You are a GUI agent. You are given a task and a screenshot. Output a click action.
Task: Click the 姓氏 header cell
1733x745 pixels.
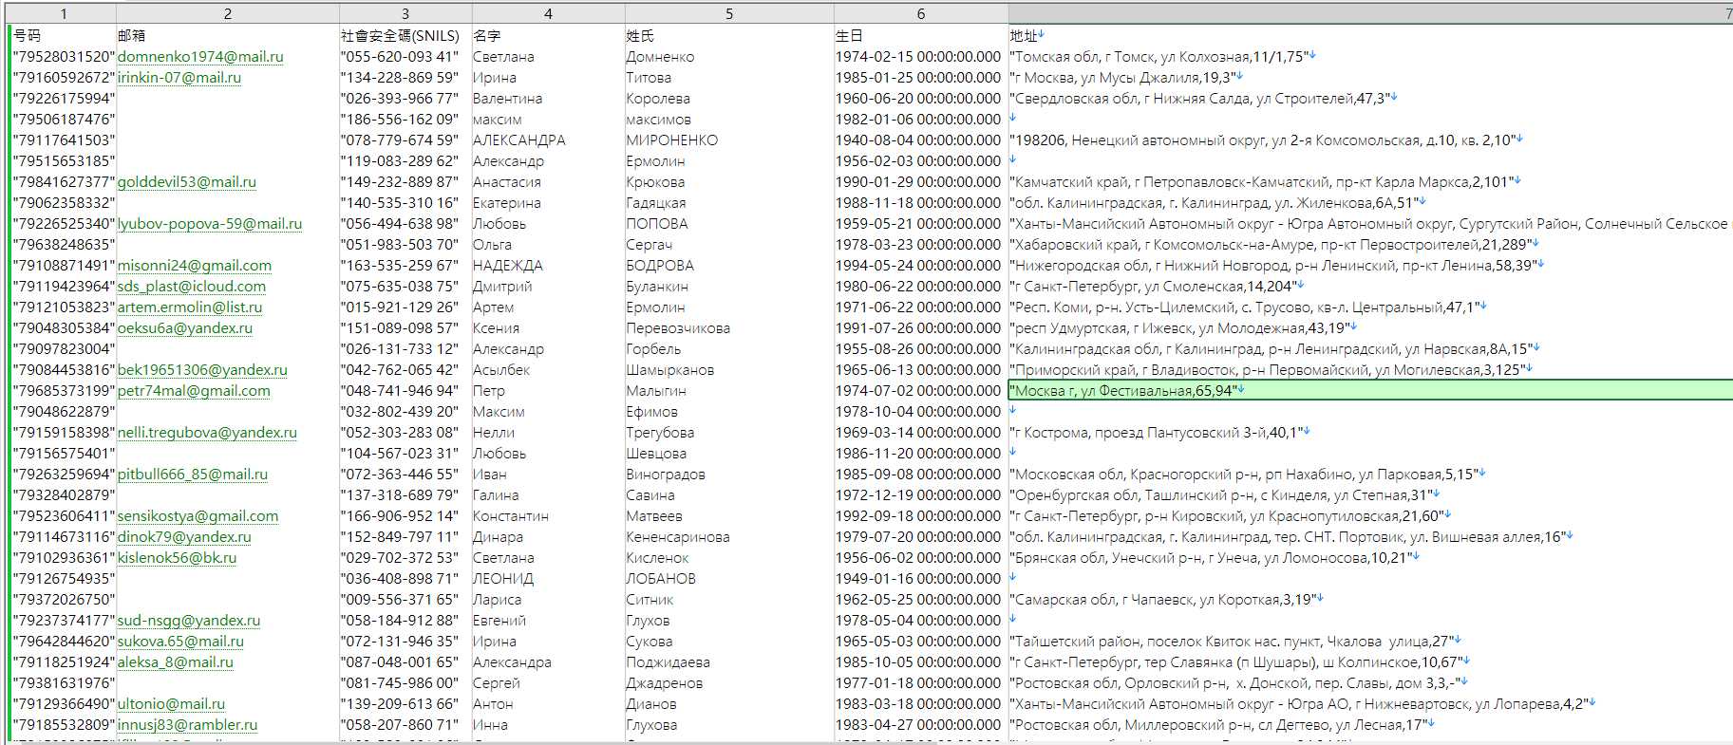(729, 36)
